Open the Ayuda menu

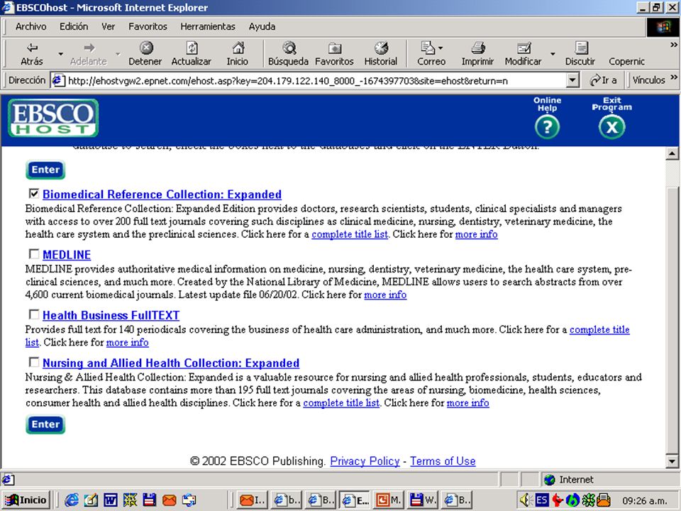pyautogui.click(x=262, y=26)
